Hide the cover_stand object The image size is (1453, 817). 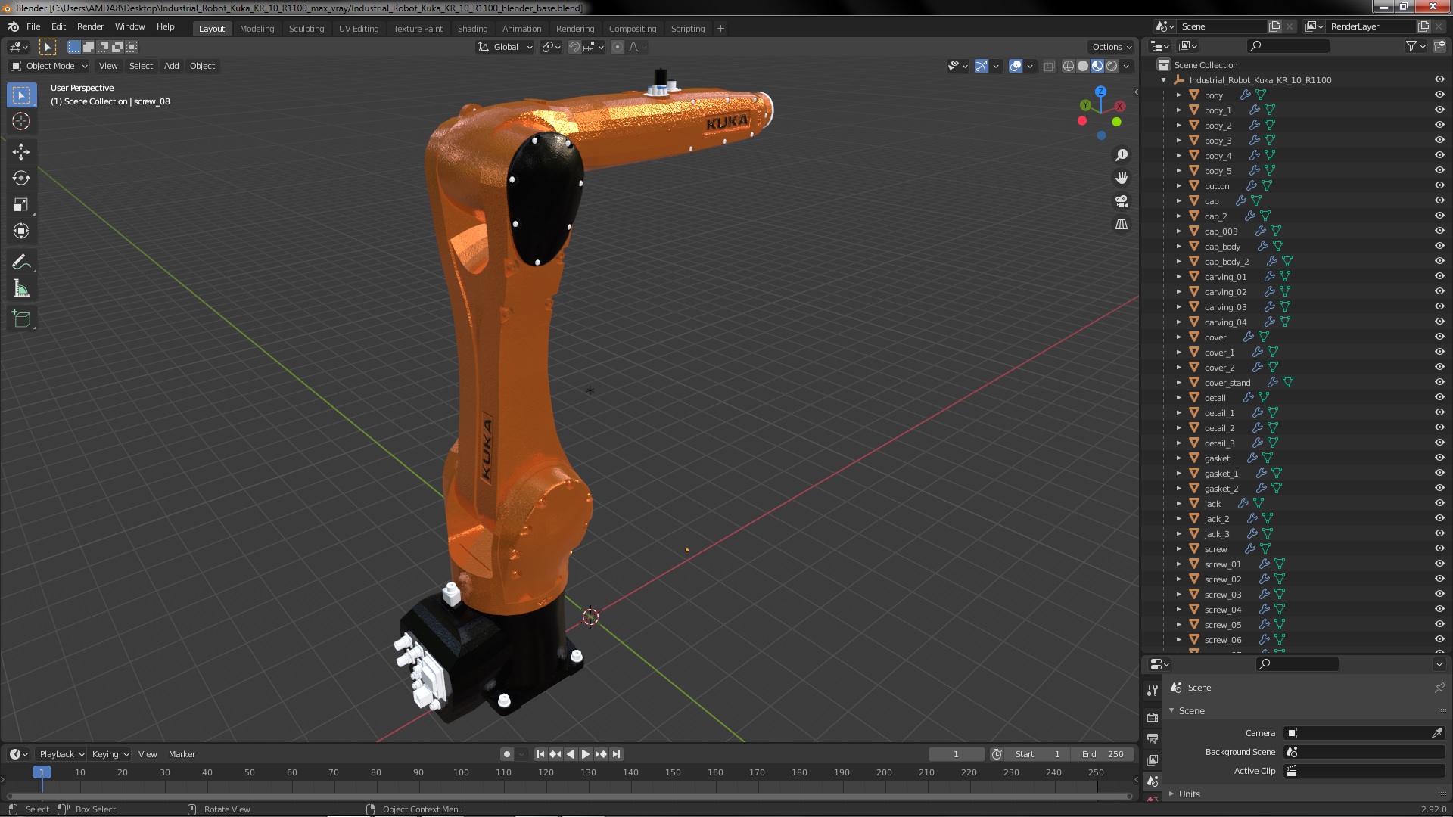pos(1439,383)
